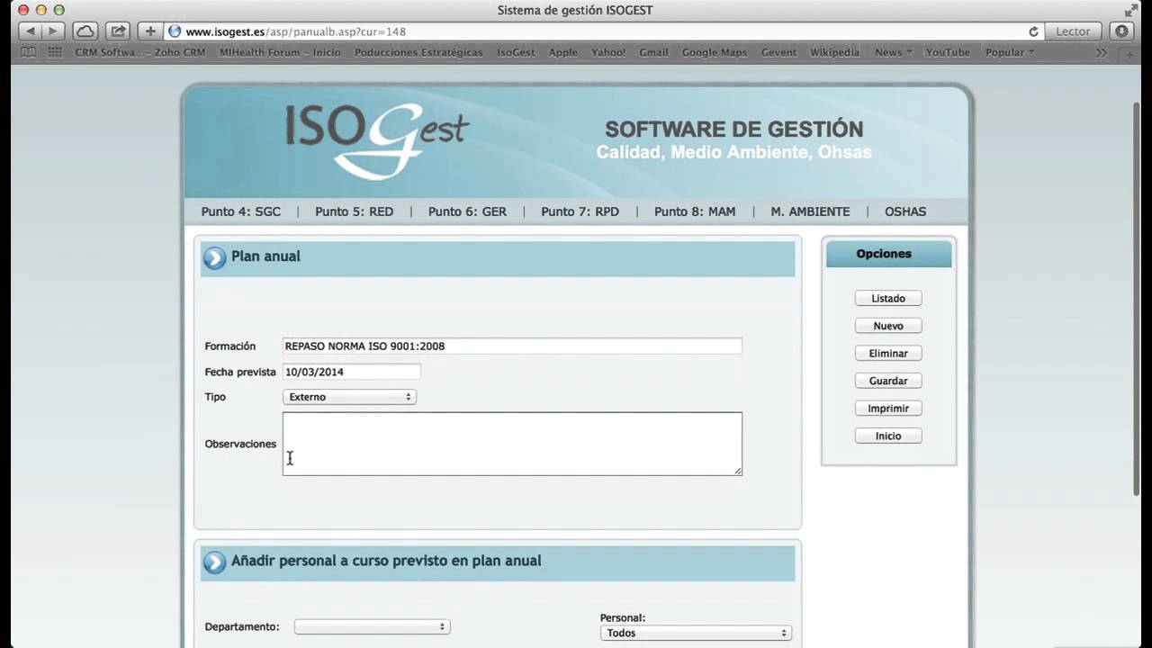The image size is (1152, 648).
Task: Open MiHealth Forum – Inicio bookmark
Action: coord(280,52)
